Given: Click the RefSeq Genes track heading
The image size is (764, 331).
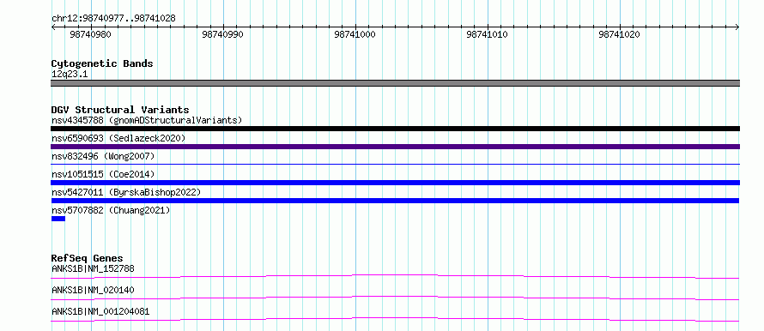Looking at the screenshot, I should tap(88, 258).
